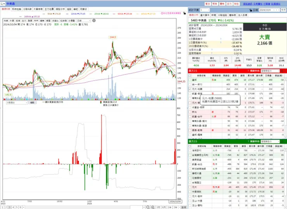Open the dropdown arrow left of zoom-out icon
The width and height of the screenshot is (287, 209).
click(144, 207)
